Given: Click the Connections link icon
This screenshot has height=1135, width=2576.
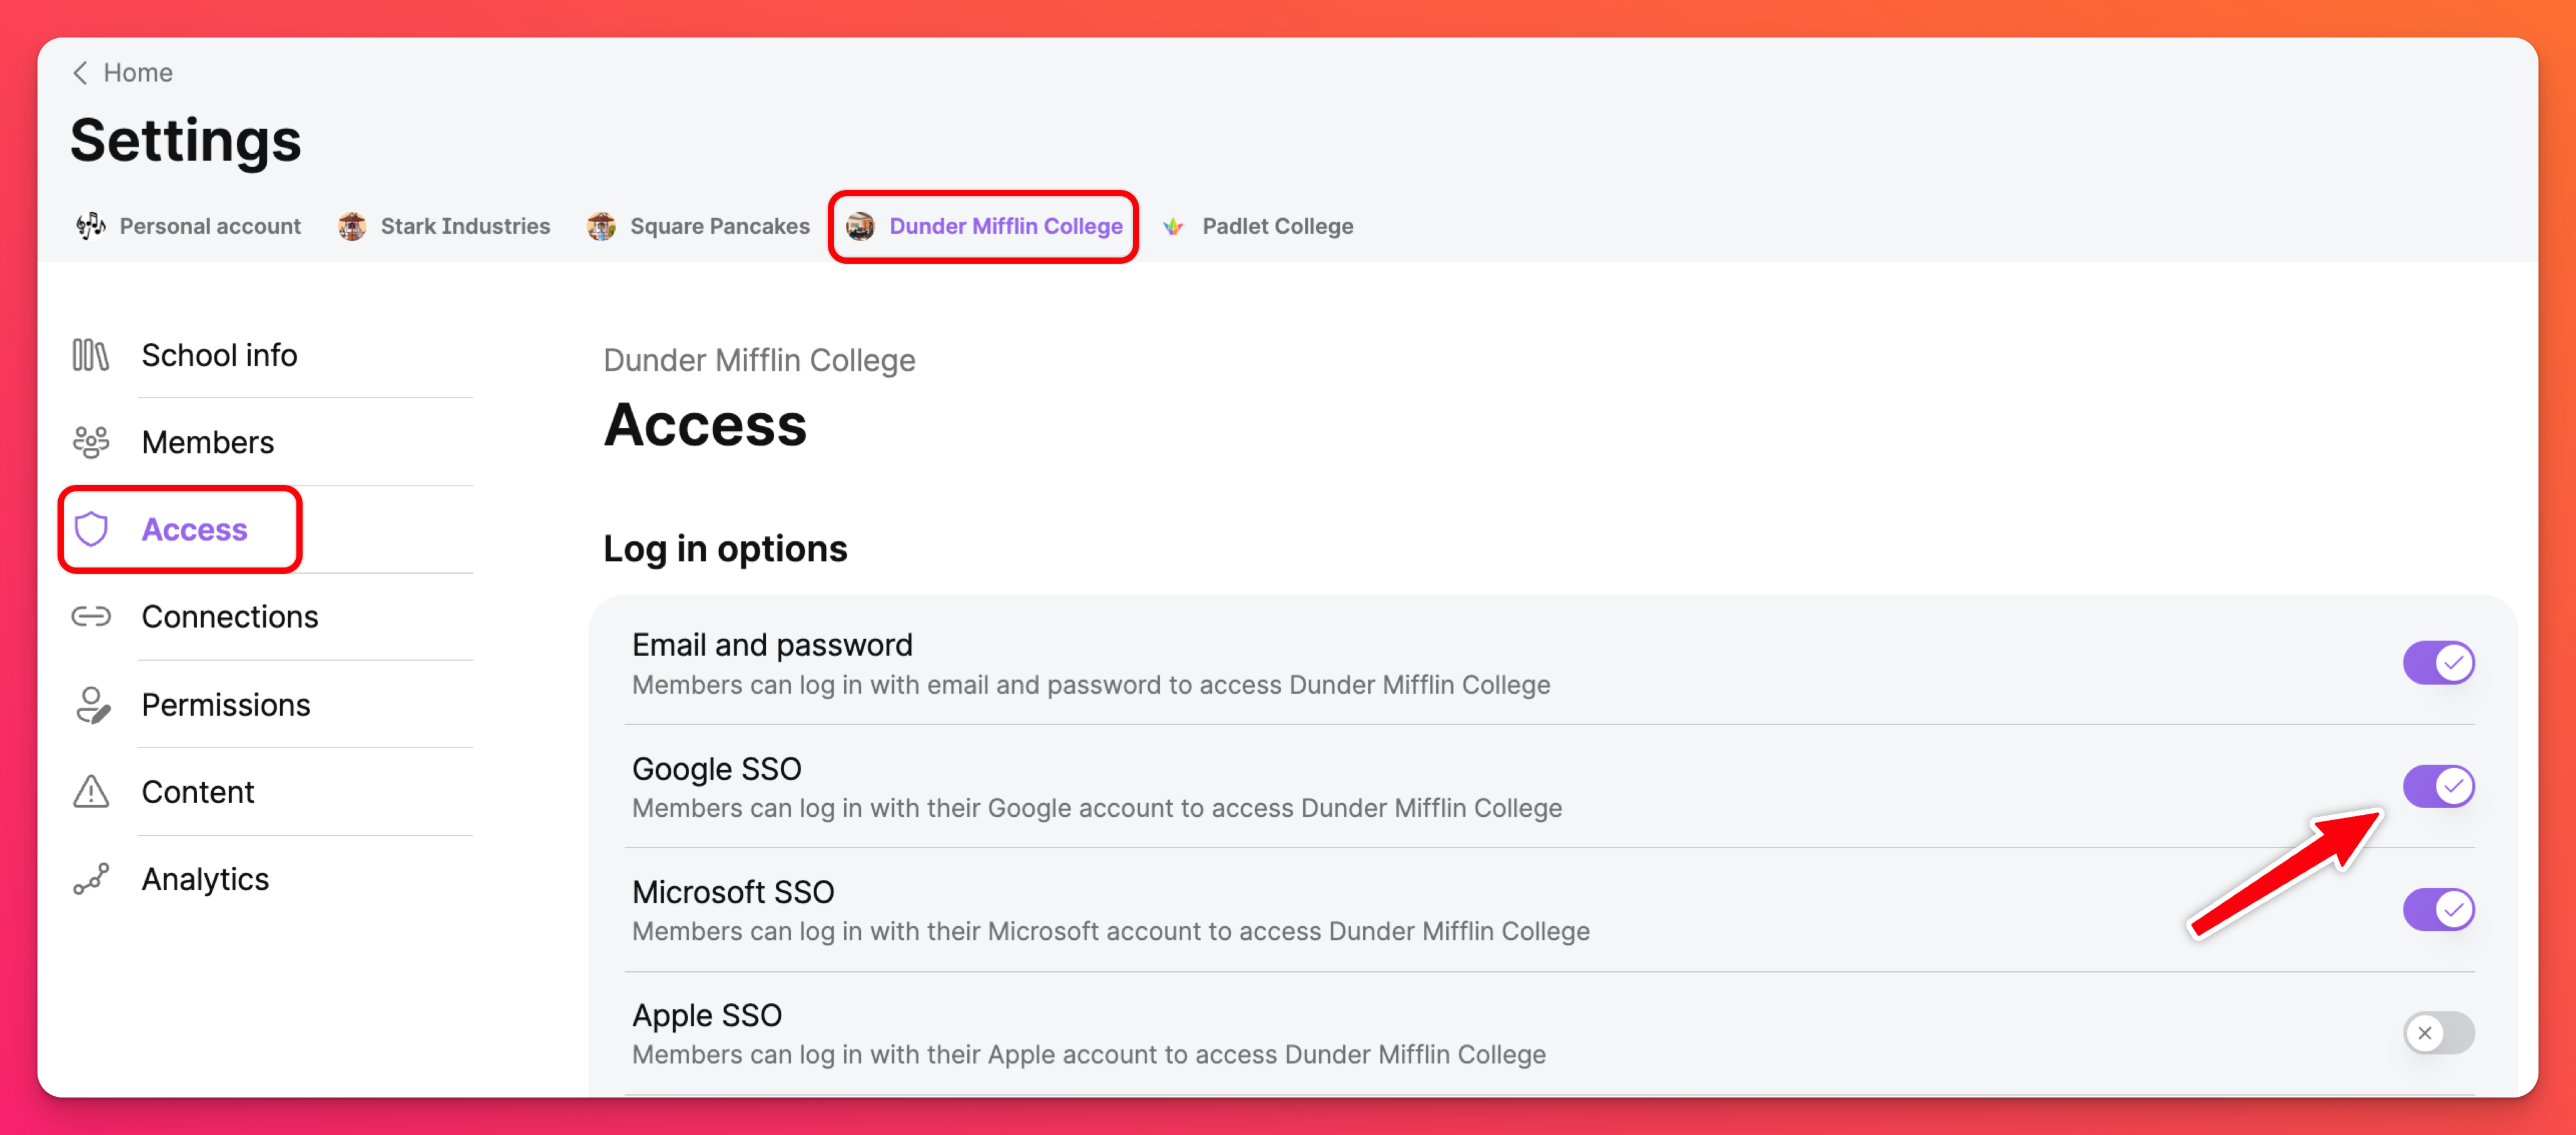Looking at the screenshot, I should click(x=90, y=616).
